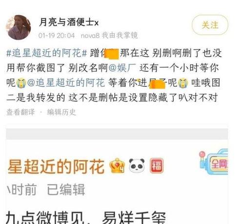
Task: Click the 01-19 20:04 timestamp
Action: pos(57,36)
